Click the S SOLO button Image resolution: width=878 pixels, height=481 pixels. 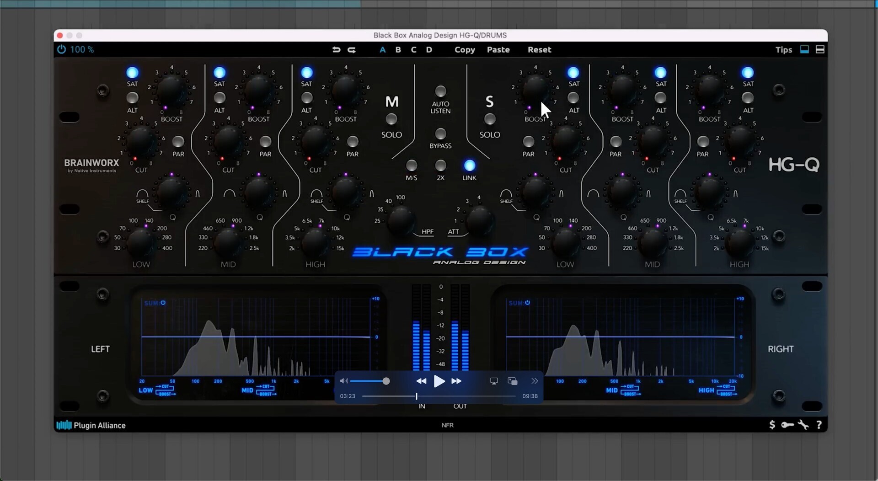click(x=490, y=119)
